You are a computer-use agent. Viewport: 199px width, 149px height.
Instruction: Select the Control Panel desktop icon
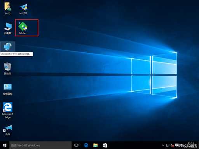(x=8, y=89)
